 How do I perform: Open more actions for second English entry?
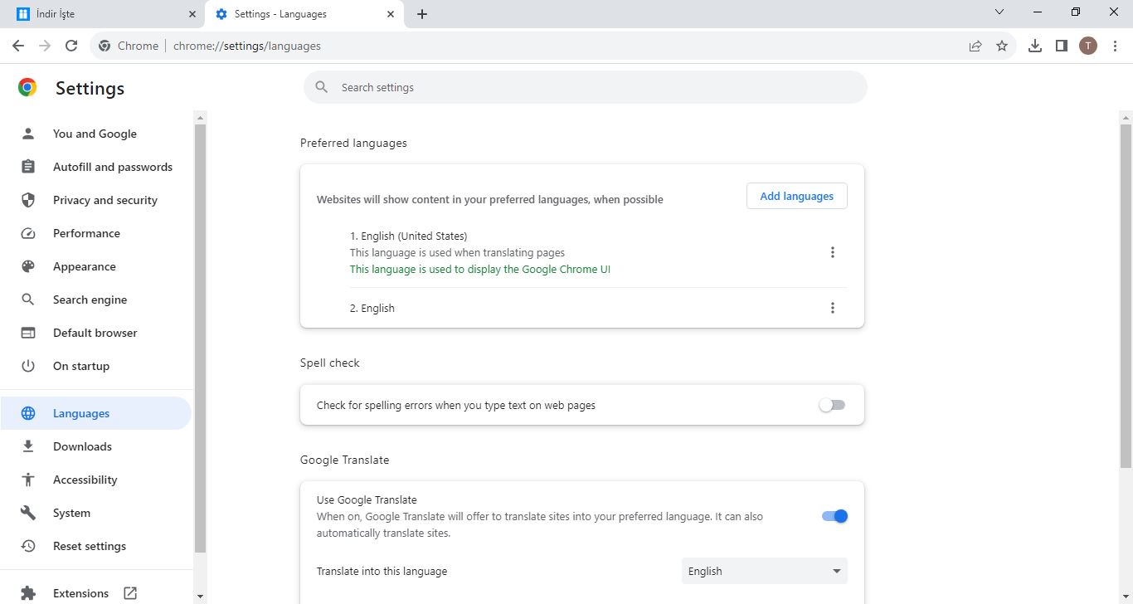(x=833, y=308)
